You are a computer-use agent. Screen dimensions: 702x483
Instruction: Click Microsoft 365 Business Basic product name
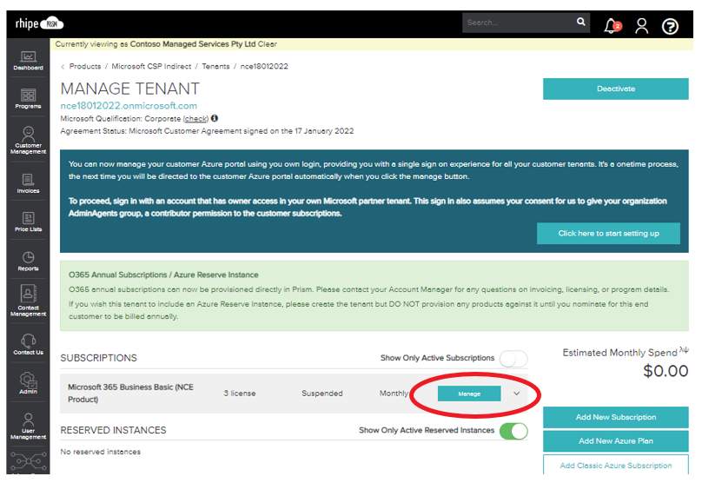[130, 393]
